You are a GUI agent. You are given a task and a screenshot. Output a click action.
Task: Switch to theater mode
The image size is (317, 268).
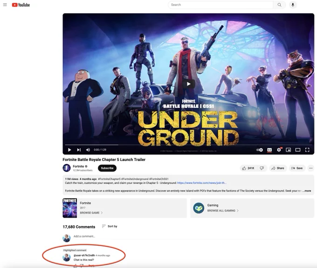(298, 150)
